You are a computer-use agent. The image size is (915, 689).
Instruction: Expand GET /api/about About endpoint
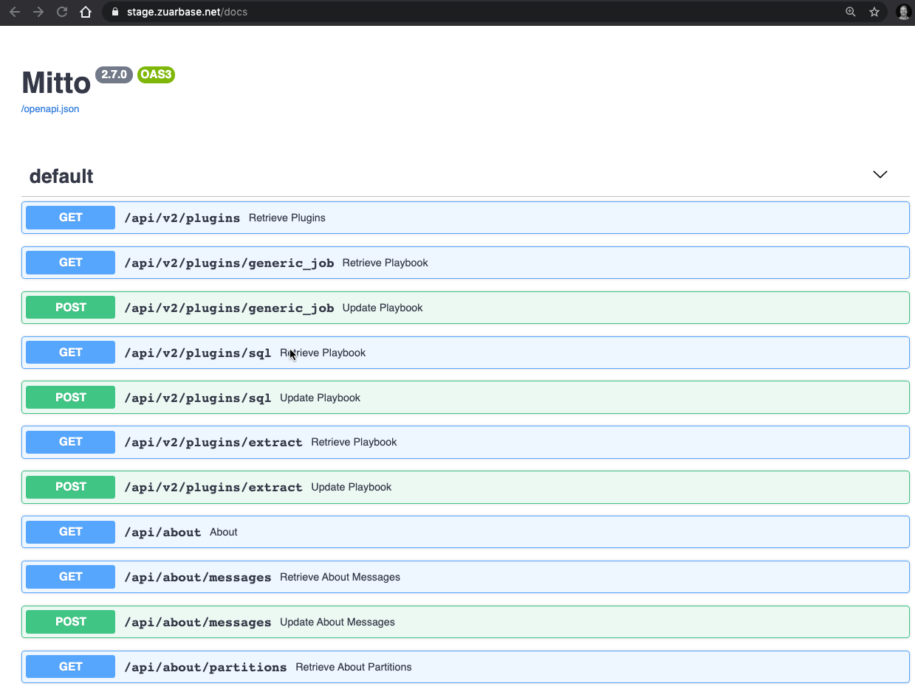coord(465,532)
